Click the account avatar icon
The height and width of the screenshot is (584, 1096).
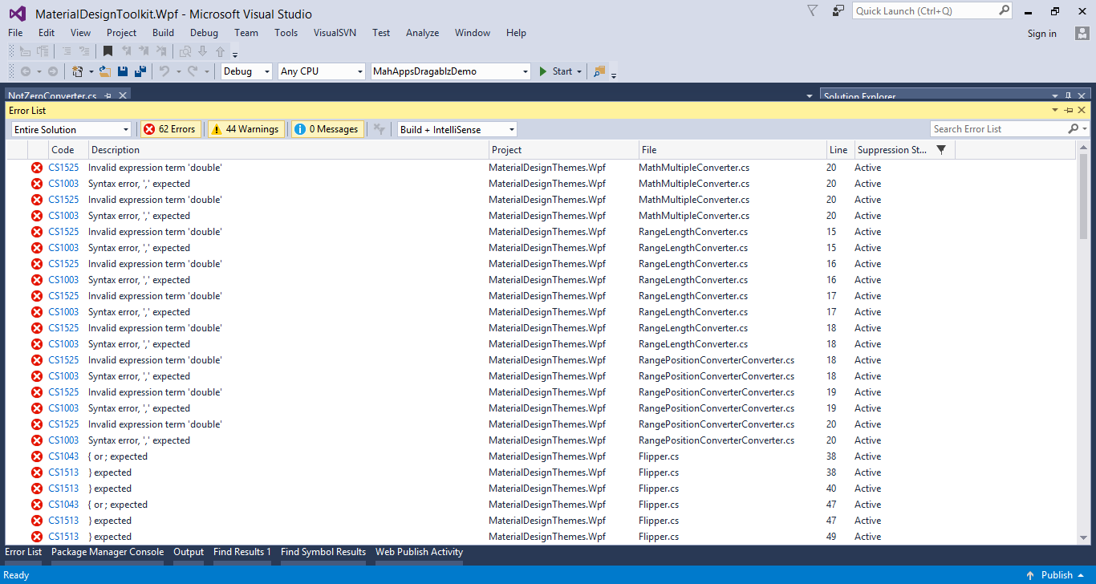[x=1082, y=33]
